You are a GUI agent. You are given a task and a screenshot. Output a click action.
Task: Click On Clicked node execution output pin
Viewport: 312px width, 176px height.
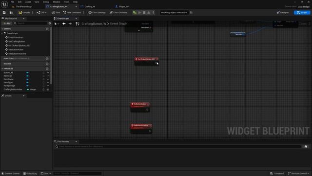coord(156,63)
